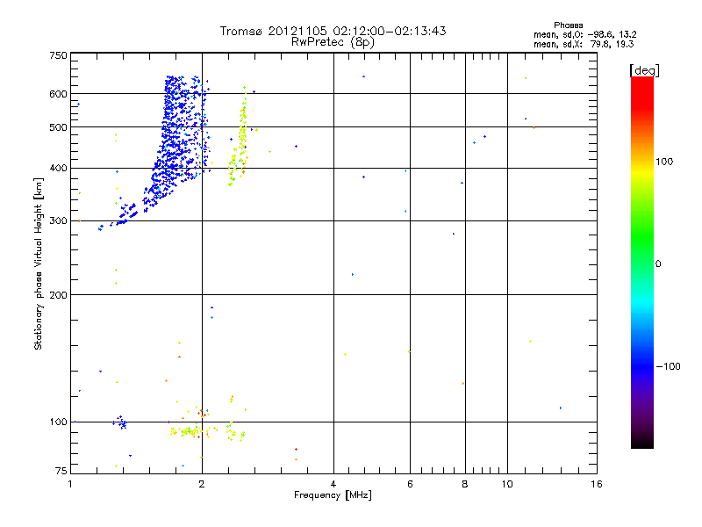Screen dimensions: 702x527
Task: Click the colorbar tick label '100'
Action: (x=664, y=162)
